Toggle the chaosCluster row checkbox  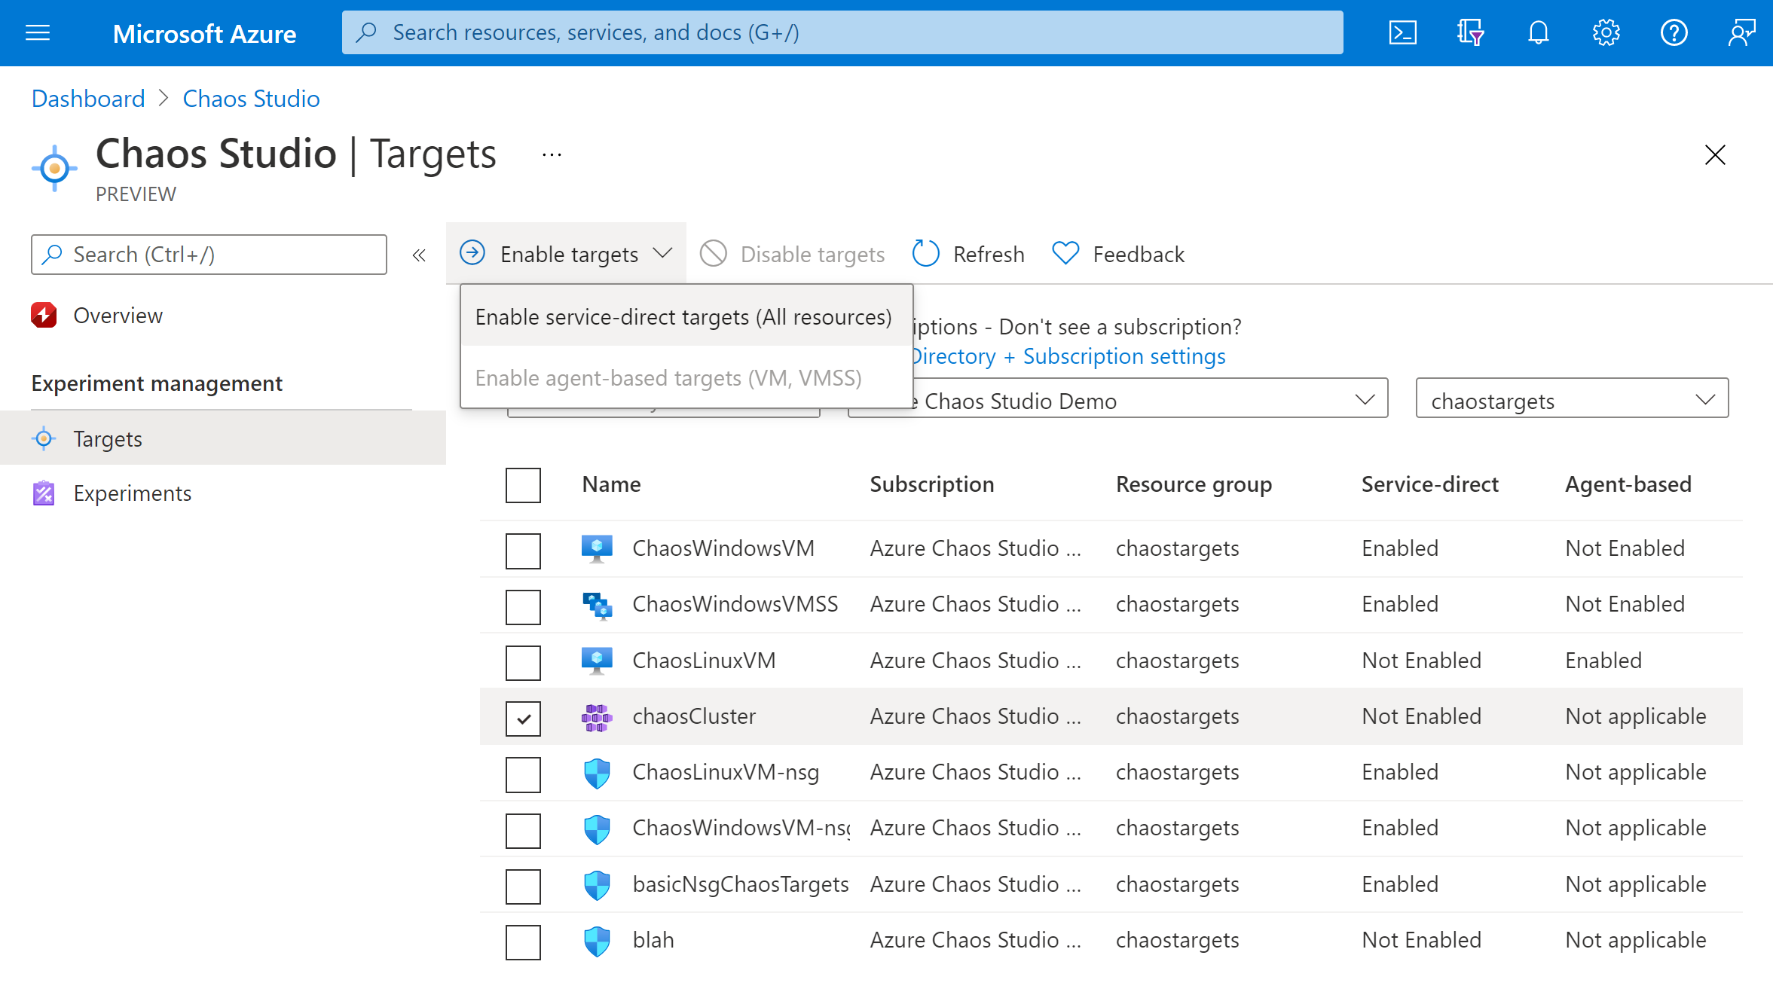(524, 717)
